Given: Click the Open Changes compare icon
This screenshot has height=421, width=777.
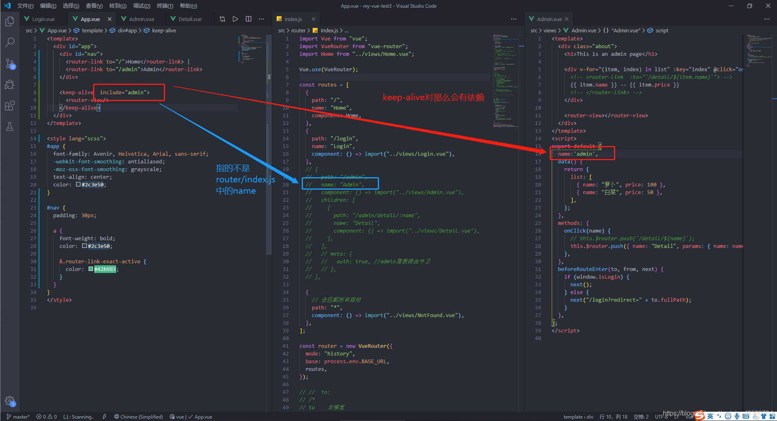Looking at the screenshot, I should (222, 19).
